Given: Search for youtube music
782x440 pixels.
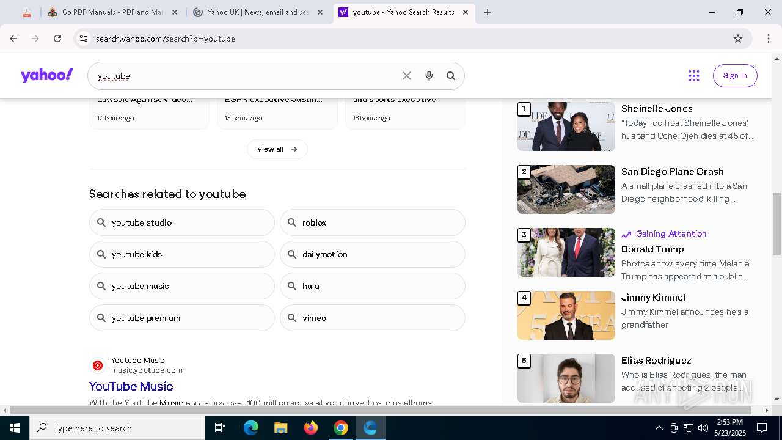Looking at the screenshot, I should 182,286.
